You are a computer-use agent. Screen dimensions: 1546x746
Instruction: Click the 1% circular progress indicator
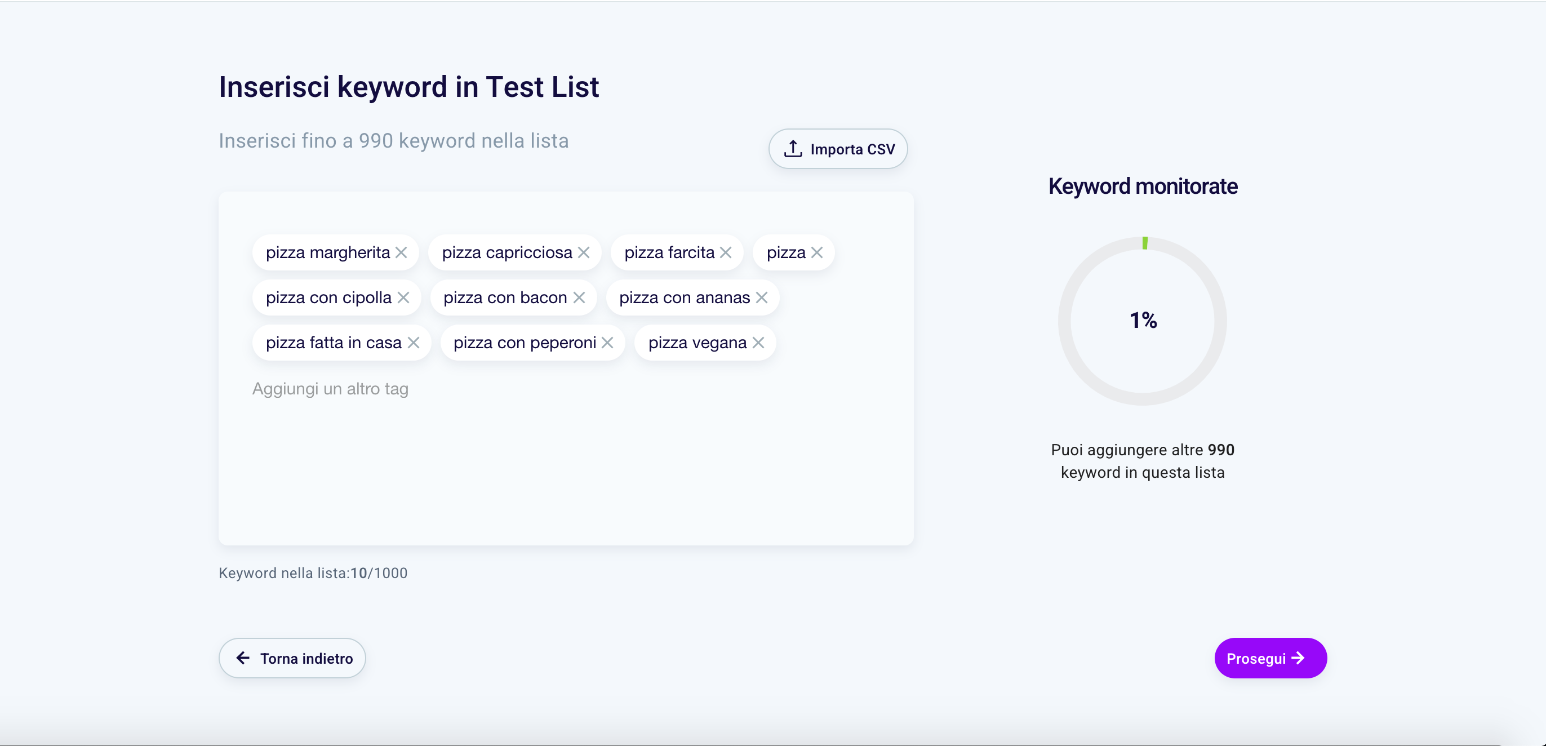[x=1142, y=321]
